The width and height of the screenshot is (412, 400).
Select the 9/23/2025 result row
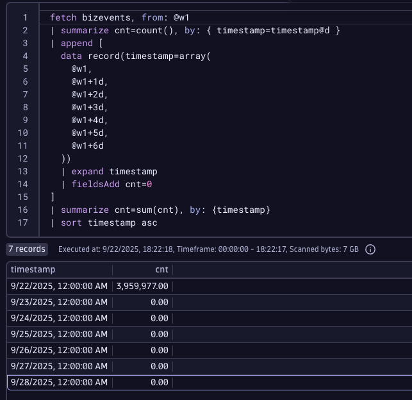(x=59, y=302)
